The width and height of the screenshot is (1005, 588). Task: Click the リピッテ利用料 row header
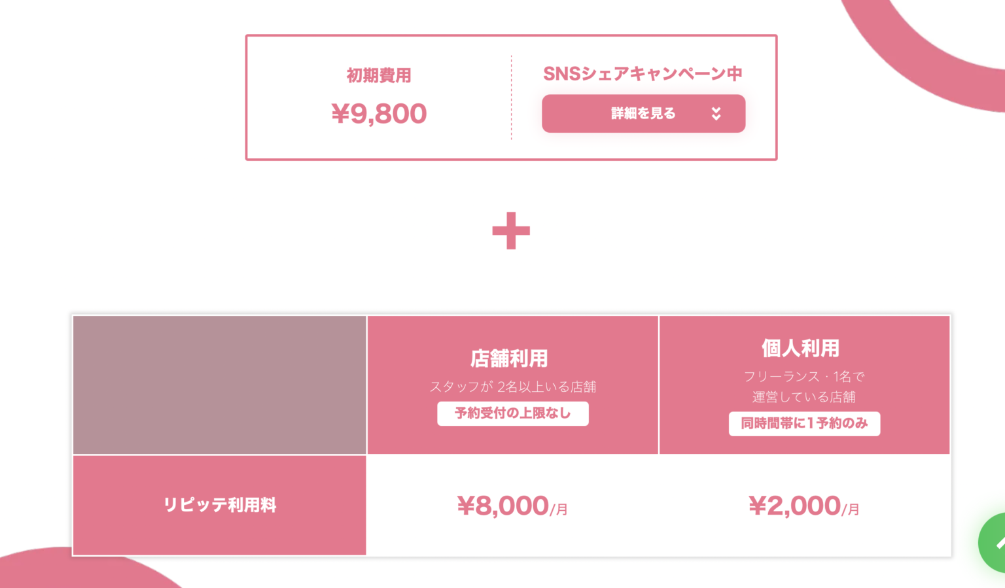tap(220, 505)
